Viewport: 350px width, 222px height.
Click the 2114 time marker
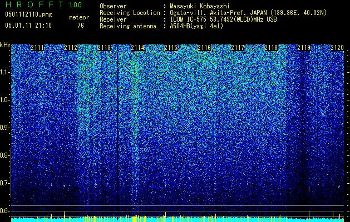(137, 48)
